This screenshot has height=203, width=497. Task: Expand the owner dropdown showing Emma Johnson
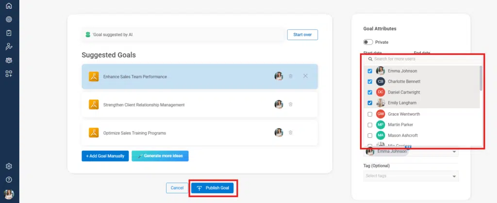pyautogui.click(x=454, y=152)
